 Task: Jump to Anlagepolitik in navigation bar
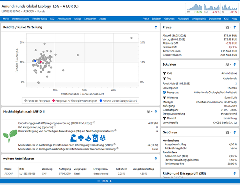[199, 19]
